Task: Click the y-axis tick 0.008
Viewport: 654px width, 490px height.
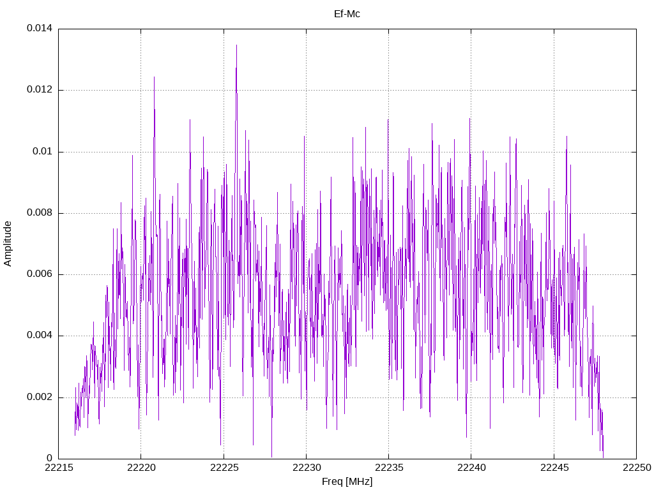Action: (40, 213)
